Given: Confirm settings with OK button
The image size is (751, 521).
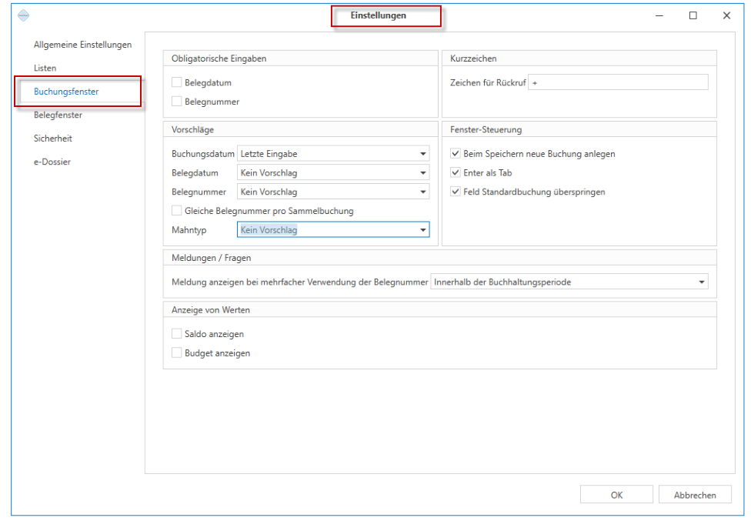Looking at the screenshot, I should 616,495.
